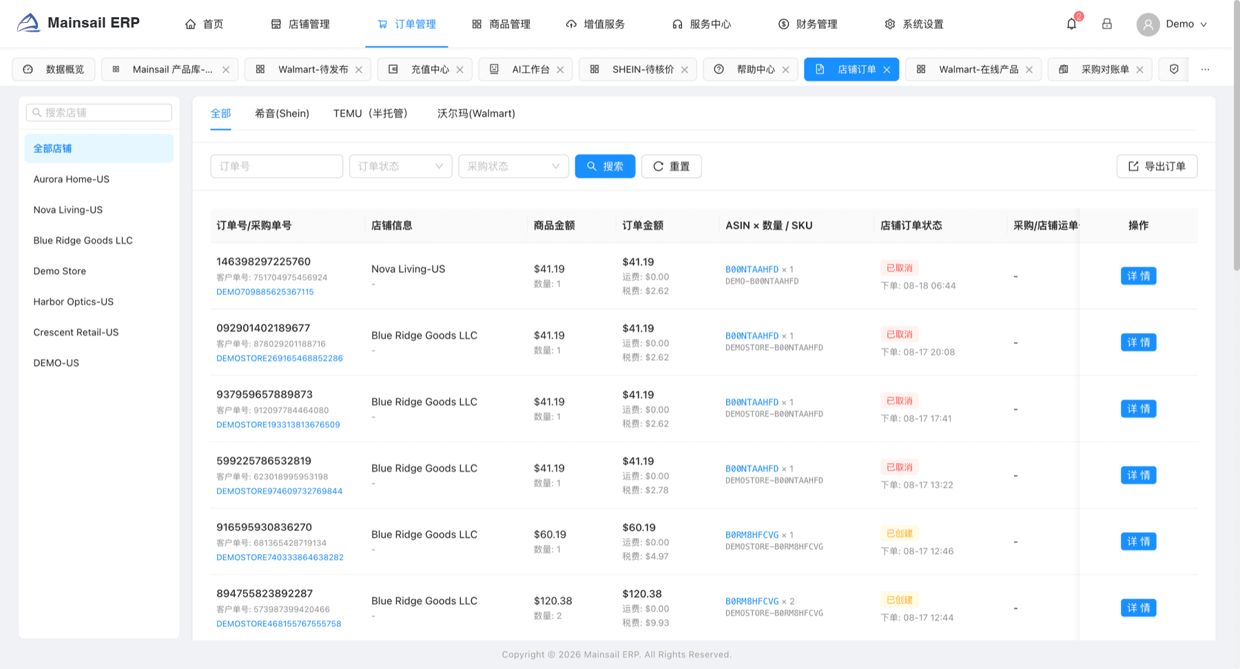Open purchase link DEMO709885625367115
The image size is (1240, 669).
coord(265,292)
